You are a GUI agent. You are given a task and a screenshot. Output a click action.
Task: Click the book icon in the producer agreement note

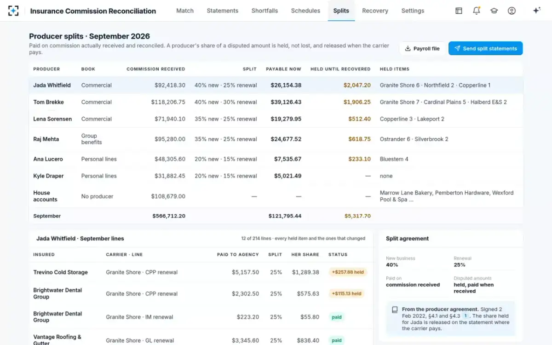point(394,310)
